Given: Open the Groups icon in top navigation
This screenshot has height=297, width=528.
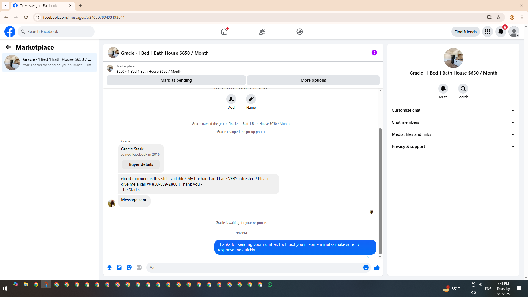Looking at the screenshot, I should pos(300,32).
